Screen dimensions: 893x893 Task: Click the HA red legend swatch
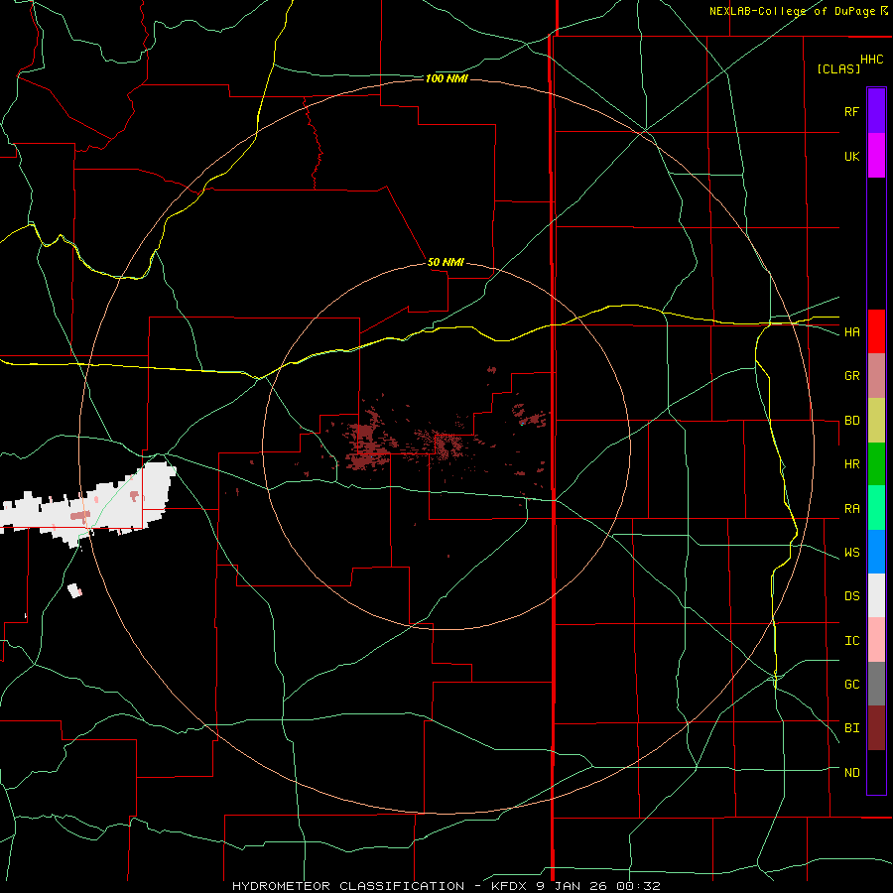[876, 331]
